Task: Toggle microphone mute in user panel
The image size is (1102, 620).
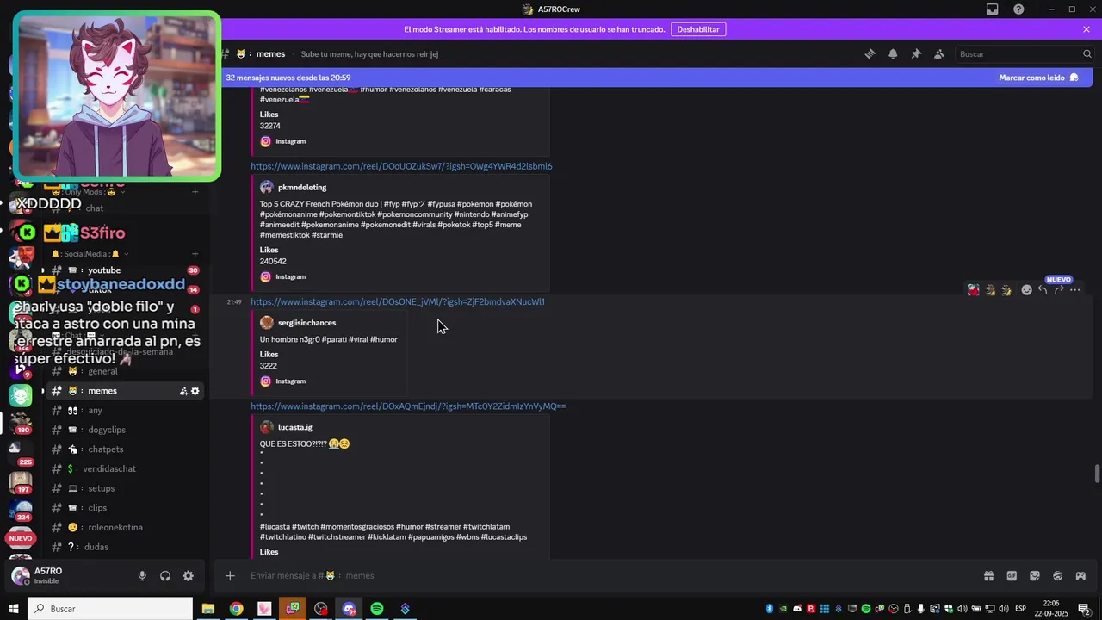Action: [x=142, y=576]
